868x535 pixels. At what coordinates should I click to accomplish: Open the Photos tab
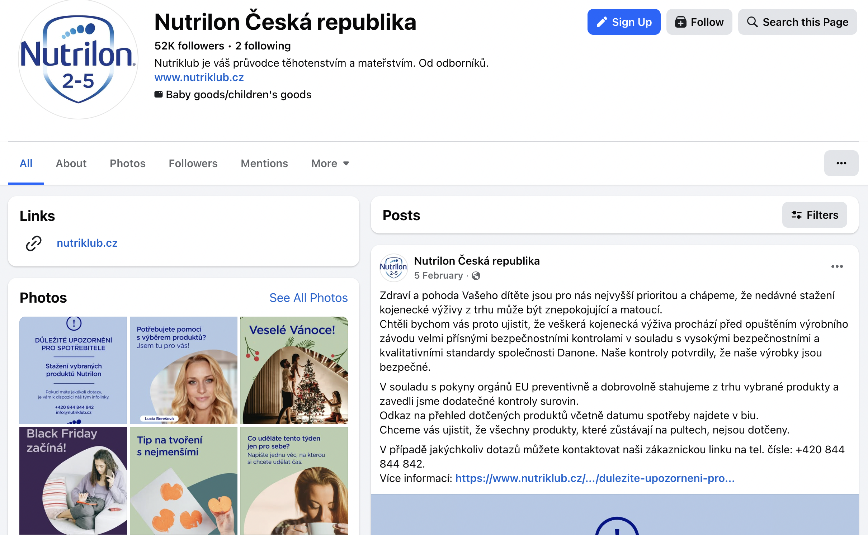(x=127, y=164)
